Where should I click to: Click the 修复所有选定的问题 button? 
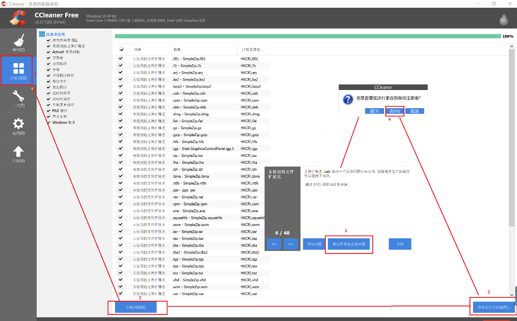(349, 244)
